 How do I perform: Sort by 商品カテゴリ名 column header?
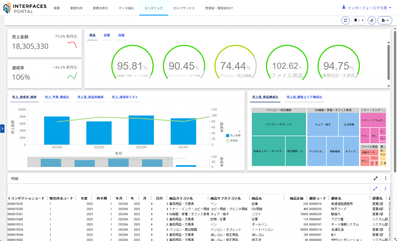pyautogui.click(x=181, y=198)
